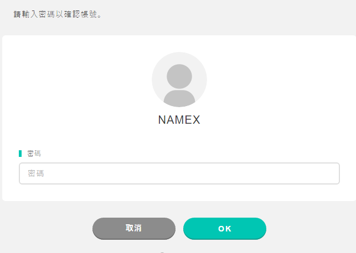
Task: Click the circular profile picture placeholder
Action: pyautogui.click(x=179, y=80)
